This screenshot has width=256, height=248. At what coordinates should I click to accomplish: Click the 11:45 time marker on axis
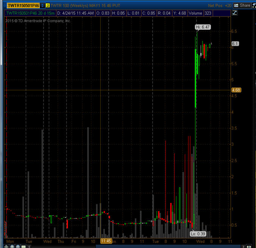click(x=106, y=241)
